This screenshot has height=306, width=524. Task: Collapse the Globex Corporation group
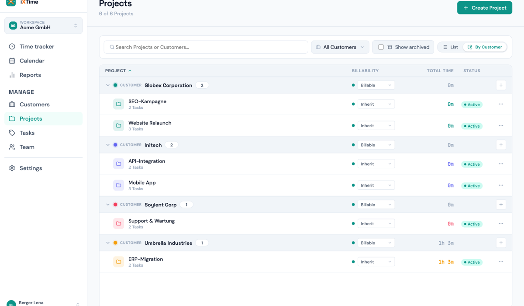pos(108,85)
